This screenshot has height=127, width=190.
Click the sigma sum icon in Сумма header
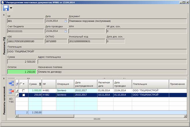point(40,84)
